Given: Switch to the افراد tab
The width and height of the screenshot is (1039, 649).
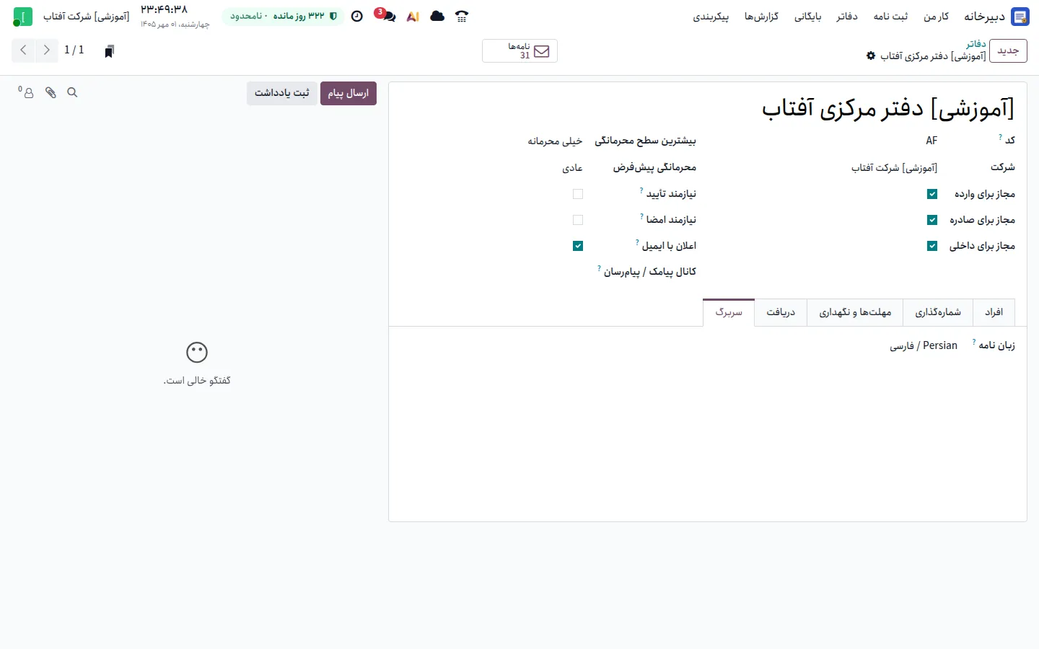Looking at the screenshot, I should 994,312.
